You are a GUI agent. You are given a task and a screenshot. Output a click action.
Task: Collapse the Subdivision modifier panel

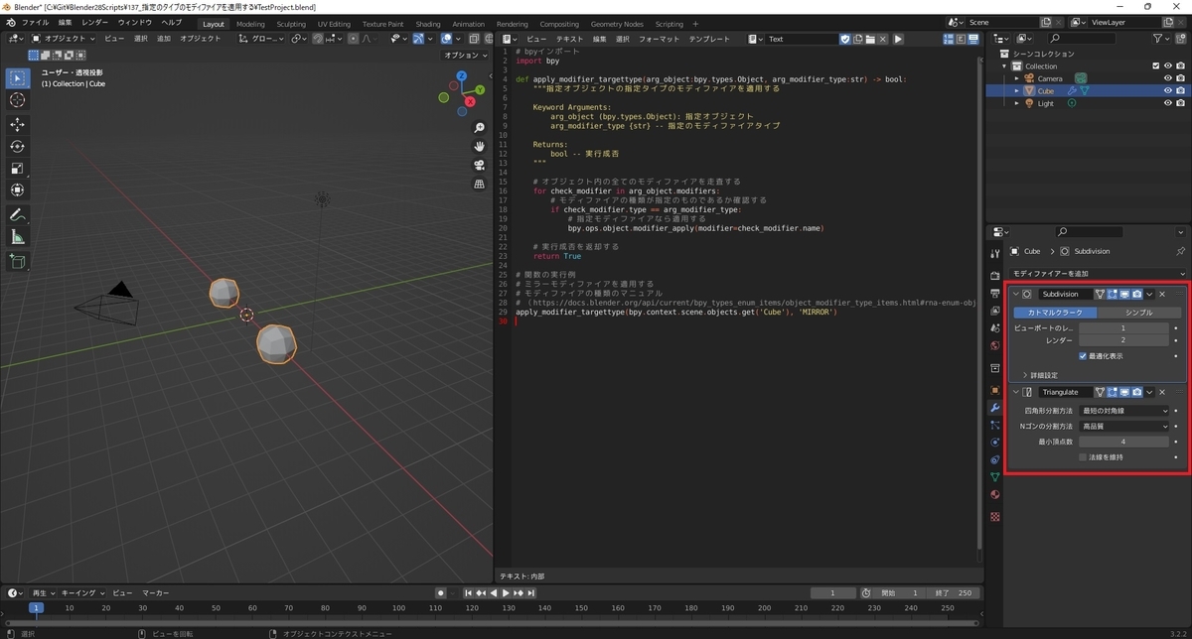tap(1016, 294)
